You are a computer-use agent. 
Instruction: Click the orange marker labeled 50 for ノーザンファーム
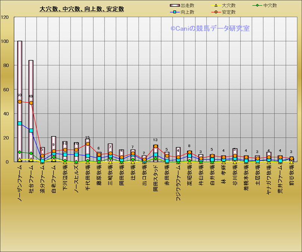20,101
